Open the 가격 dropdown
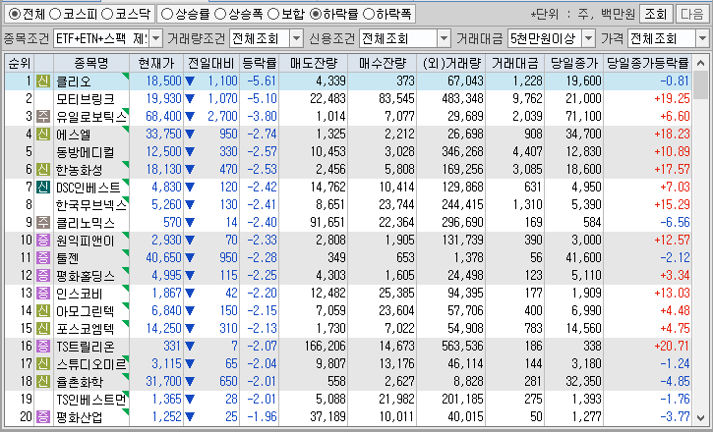 pyautogui.click(x=702, y=39)
